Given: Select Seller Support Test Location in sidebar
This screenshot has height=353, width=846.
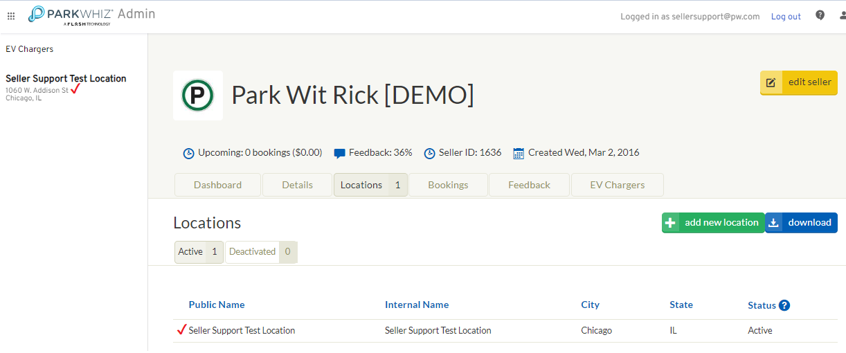Looking at the screenshot, I should click(x=66, y=79).
